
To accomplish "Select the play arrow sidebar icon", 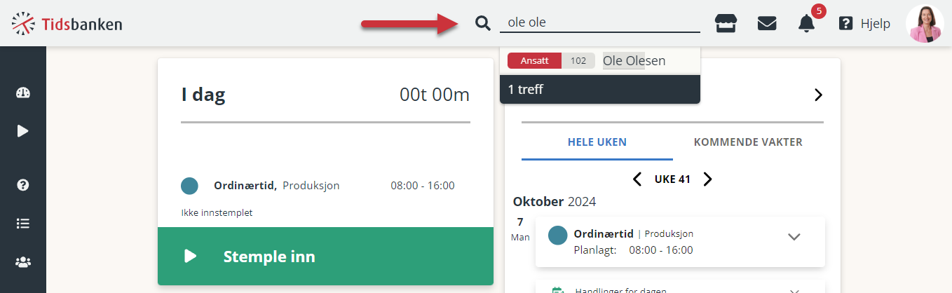I will (23, 131).
